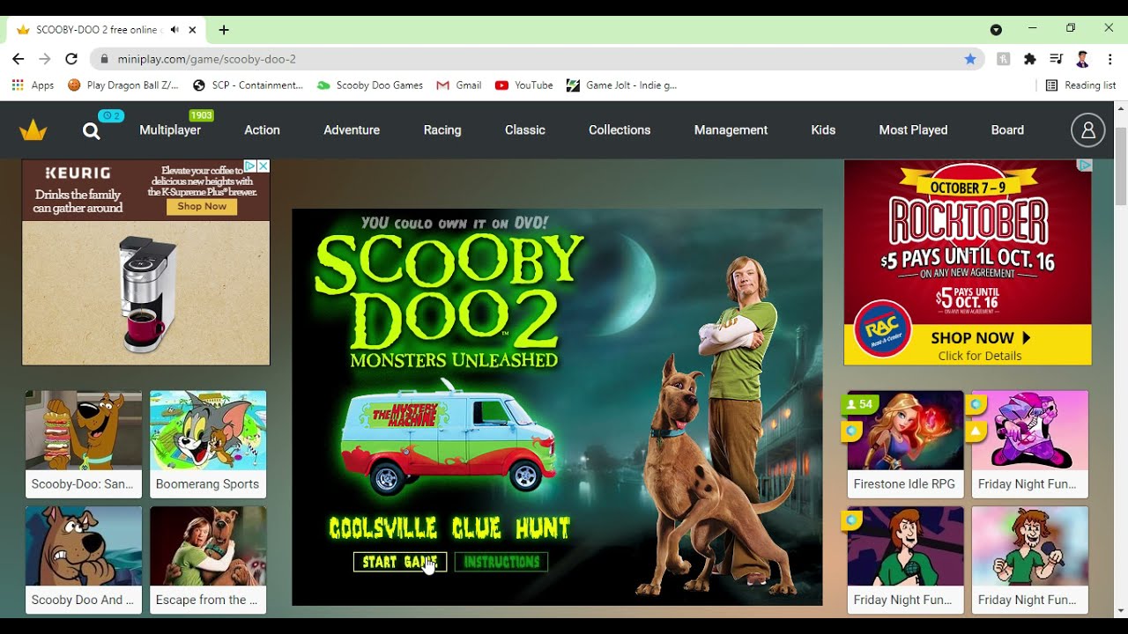Open YouTube bookmark

coord(523,85)
